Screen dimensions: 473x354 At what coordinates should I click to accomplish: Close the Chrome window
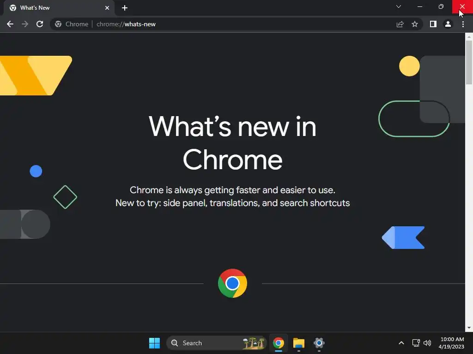click(462, 6)
